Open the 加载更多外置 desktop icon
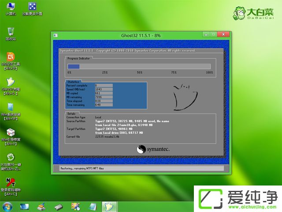Screen dimensions: 282x212 pyautogui.click(x=32, y=7)
